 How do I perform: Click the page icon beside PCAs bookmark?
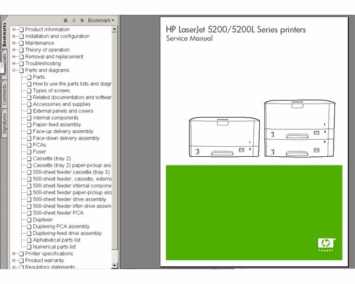click(29, 145)
